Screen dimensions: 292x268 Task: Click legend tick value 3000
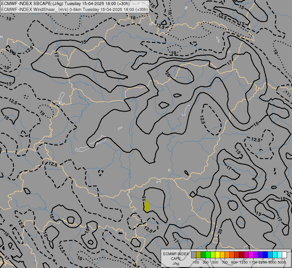click(272, 262)
